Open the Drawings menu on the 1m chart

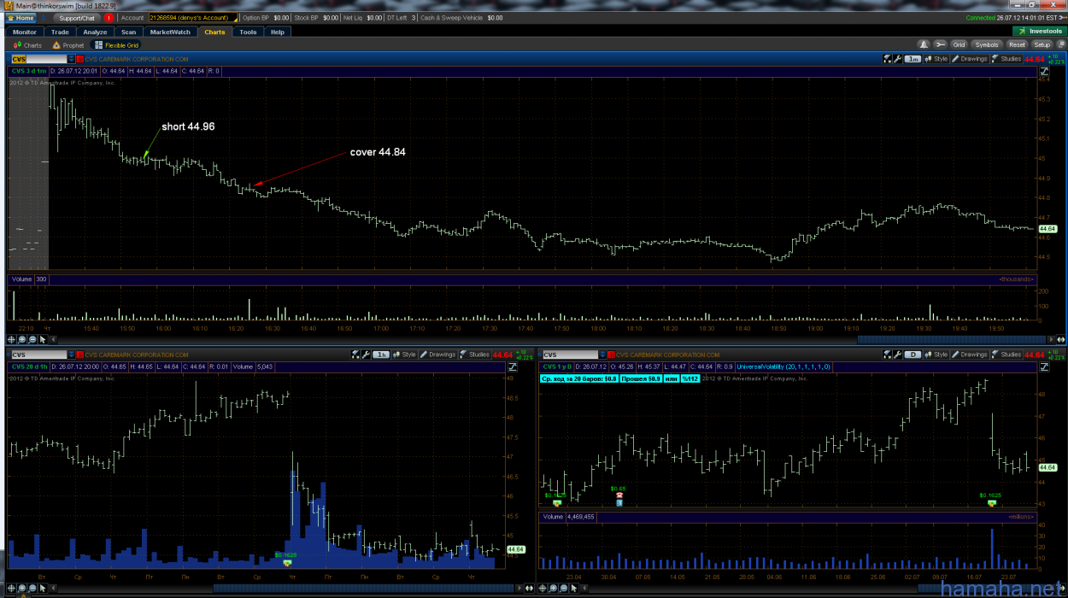970,59
